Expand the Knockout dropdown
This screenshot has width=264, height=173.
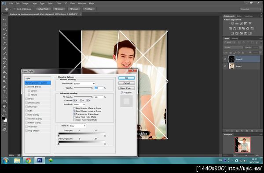[x=79, y=105]
